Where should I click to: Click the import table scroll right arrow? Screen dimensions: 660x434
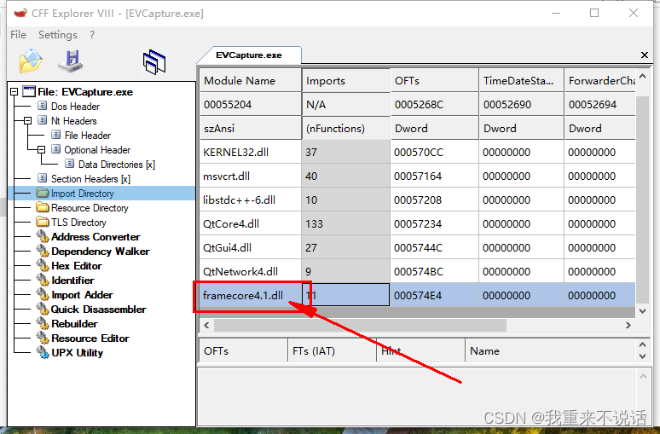pos(628,325)
